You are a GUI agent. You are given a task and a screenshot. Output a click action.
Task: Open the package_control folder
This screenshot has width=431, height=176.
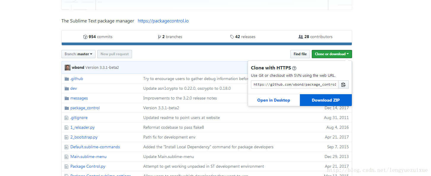[x=85, y=108]
